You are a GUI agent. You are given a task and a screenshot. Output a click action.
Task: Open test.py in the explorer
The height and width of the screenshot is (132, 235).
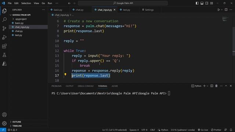pos(18,35)
